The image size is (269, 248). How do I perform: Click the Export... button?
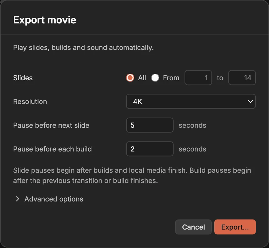[x=235, y=227]
